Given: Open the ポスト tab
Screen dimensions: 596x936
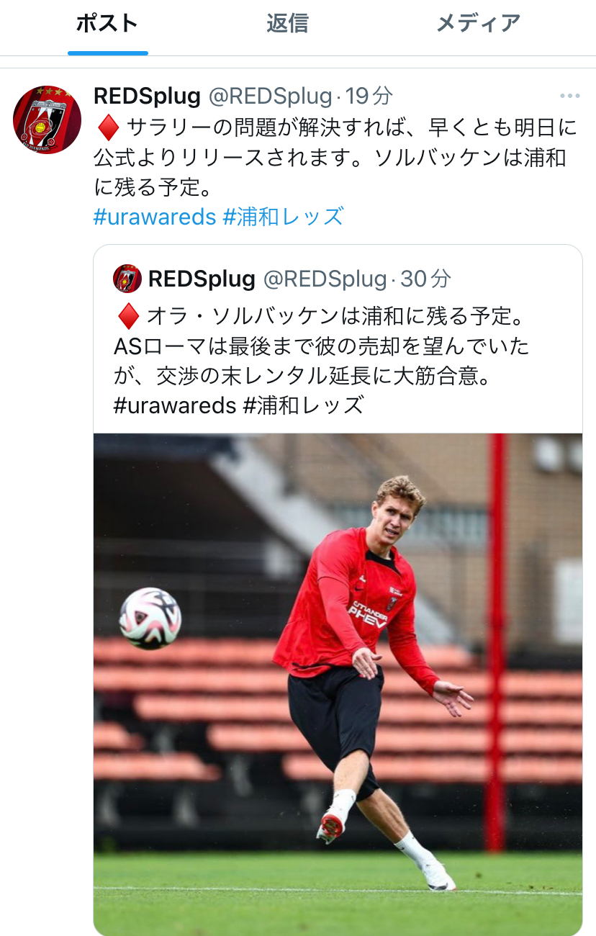Looking at the screenshot, I should click(107, 24).
